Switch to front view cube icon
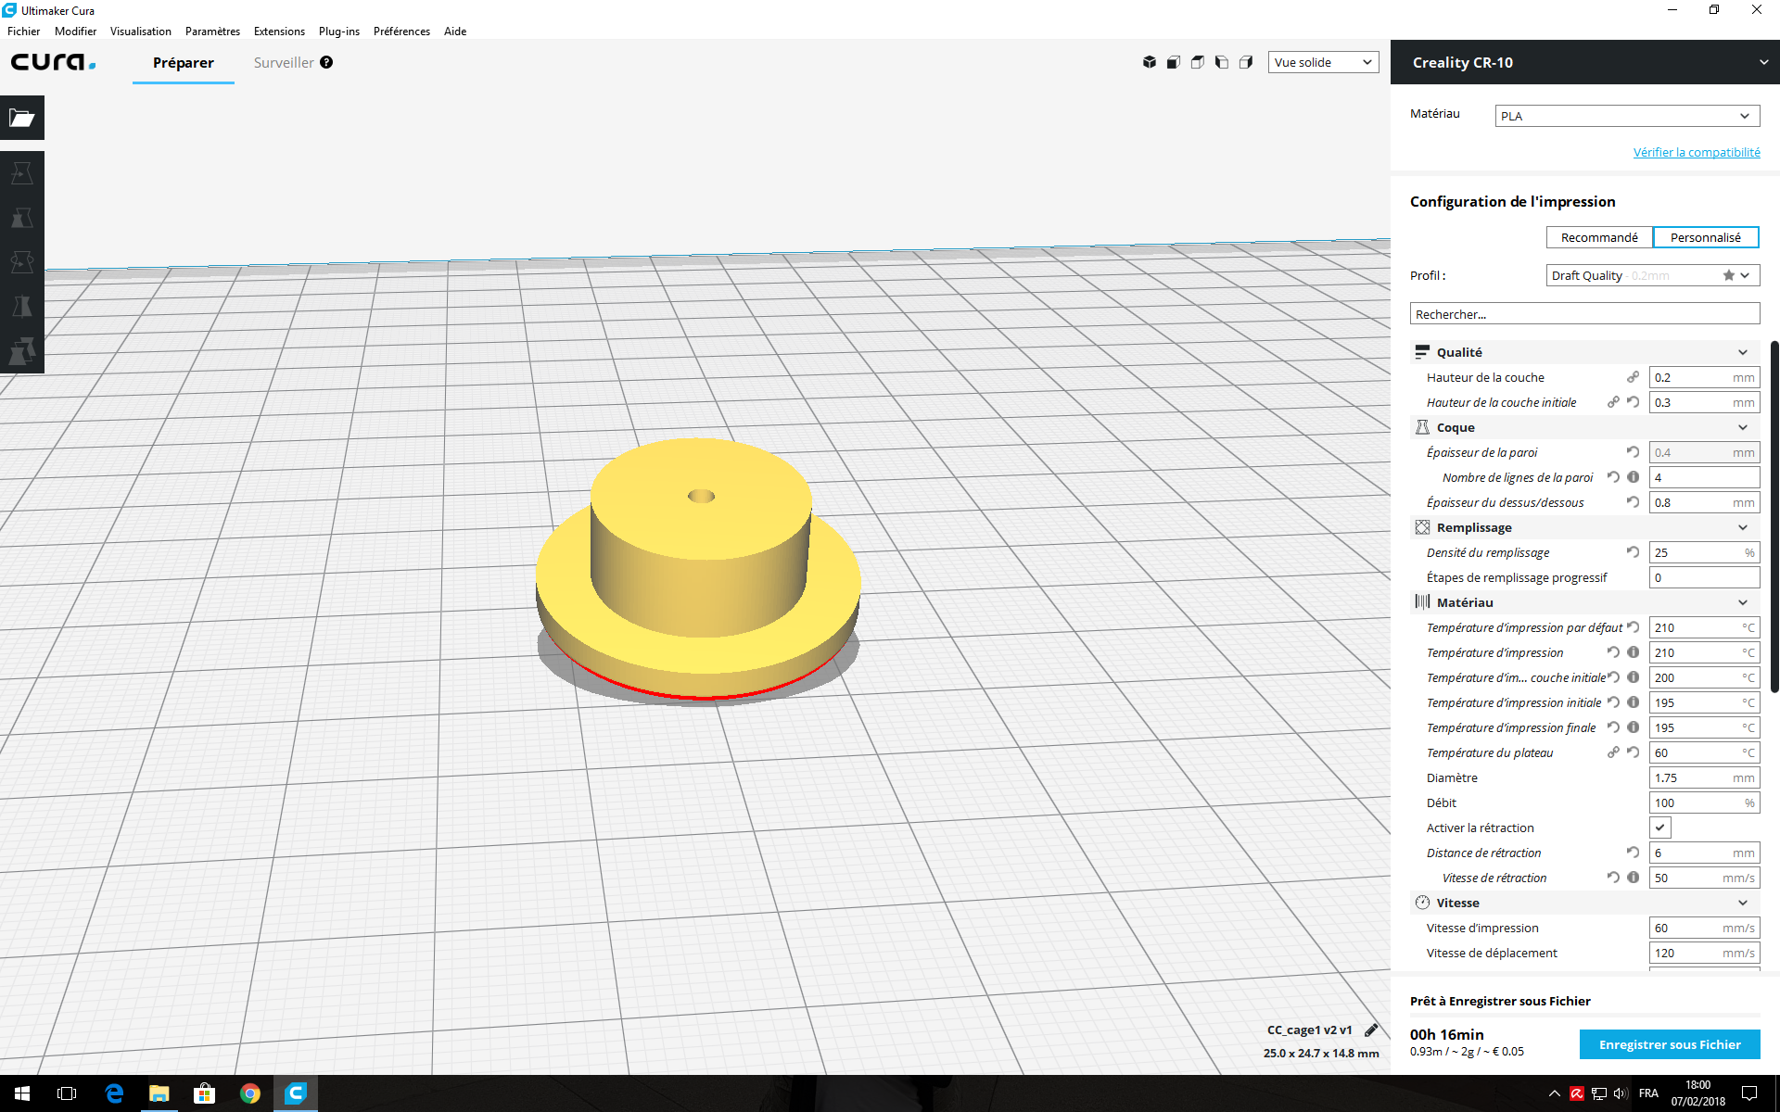The width and height of the screenshot is (1780, 1112). 1174,62
